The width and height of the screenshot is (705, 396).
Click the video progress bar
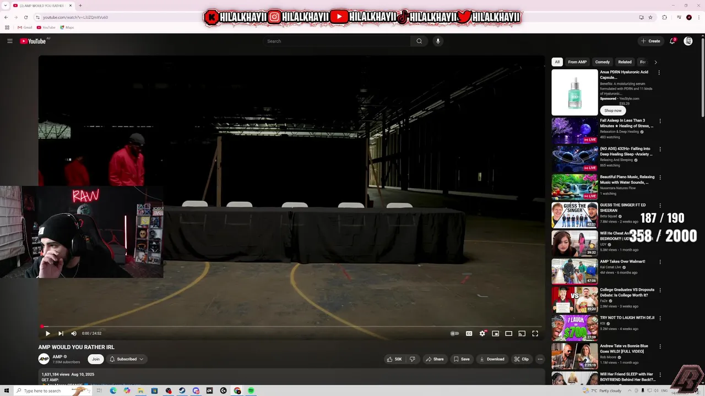pyautogui.click(x=291, y=326)
